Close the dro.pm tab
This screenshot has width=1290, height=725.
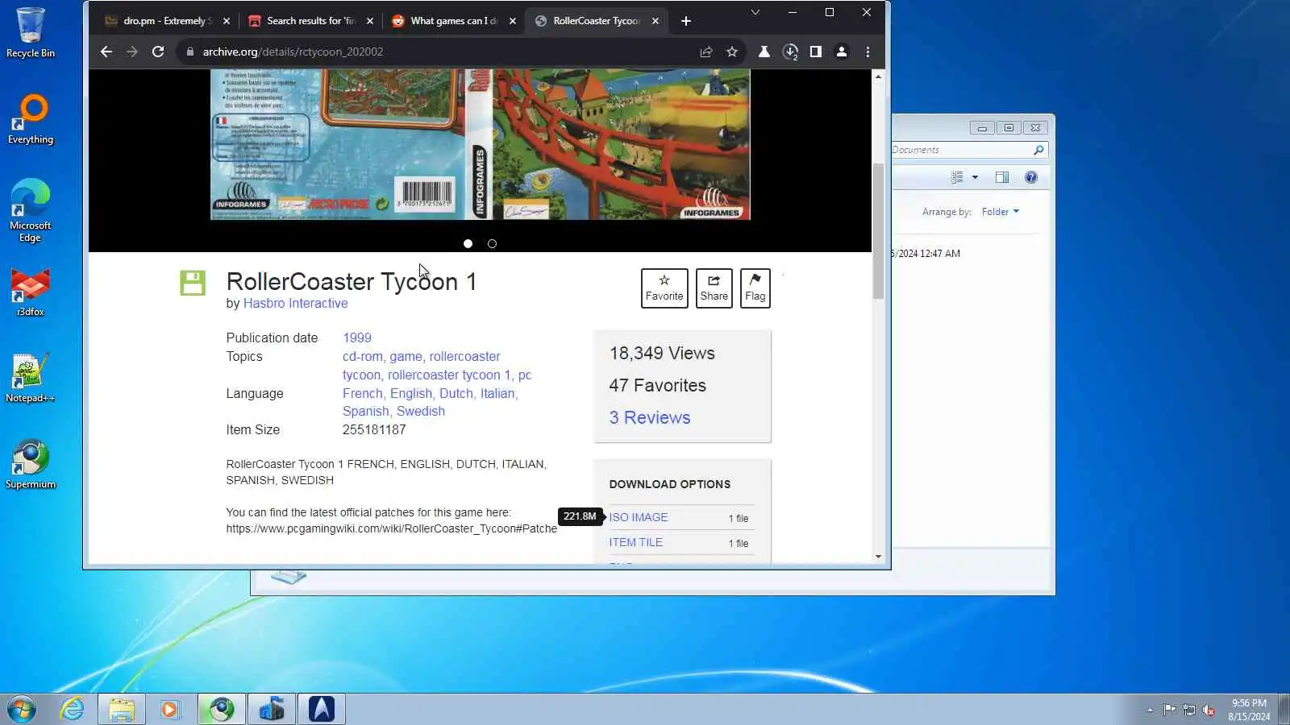pyautogui.click(x=227, y=21)
